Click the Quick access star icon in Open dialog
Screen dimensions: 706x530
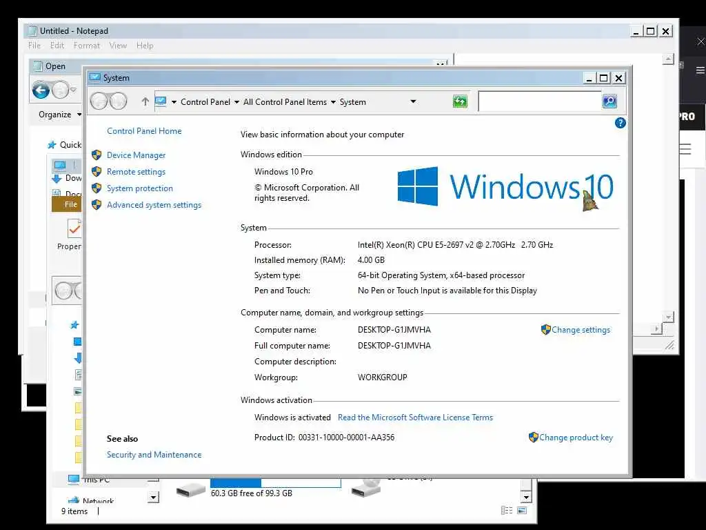pyautogui.click(x=52, y=145)
